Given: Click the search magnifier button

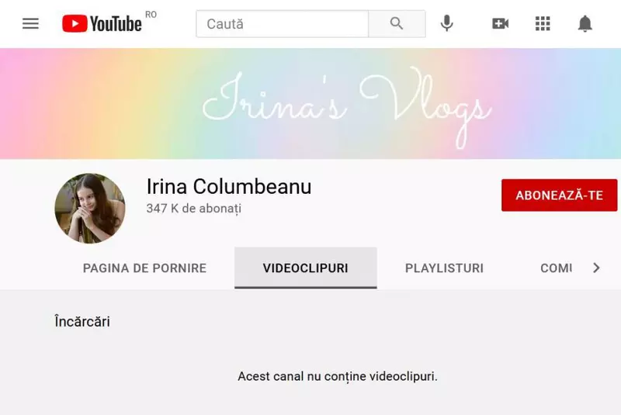Looking at the screenshot, I should pyautogui.click(x=397, y=24).
